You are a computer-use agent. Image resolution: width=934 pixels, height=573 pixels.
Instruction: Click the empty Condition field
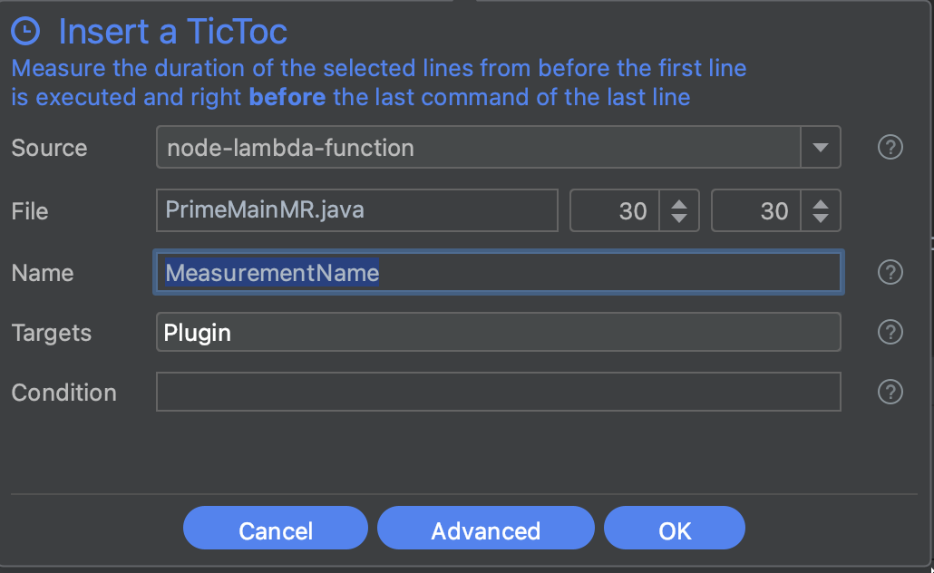[x=499, y=392]
